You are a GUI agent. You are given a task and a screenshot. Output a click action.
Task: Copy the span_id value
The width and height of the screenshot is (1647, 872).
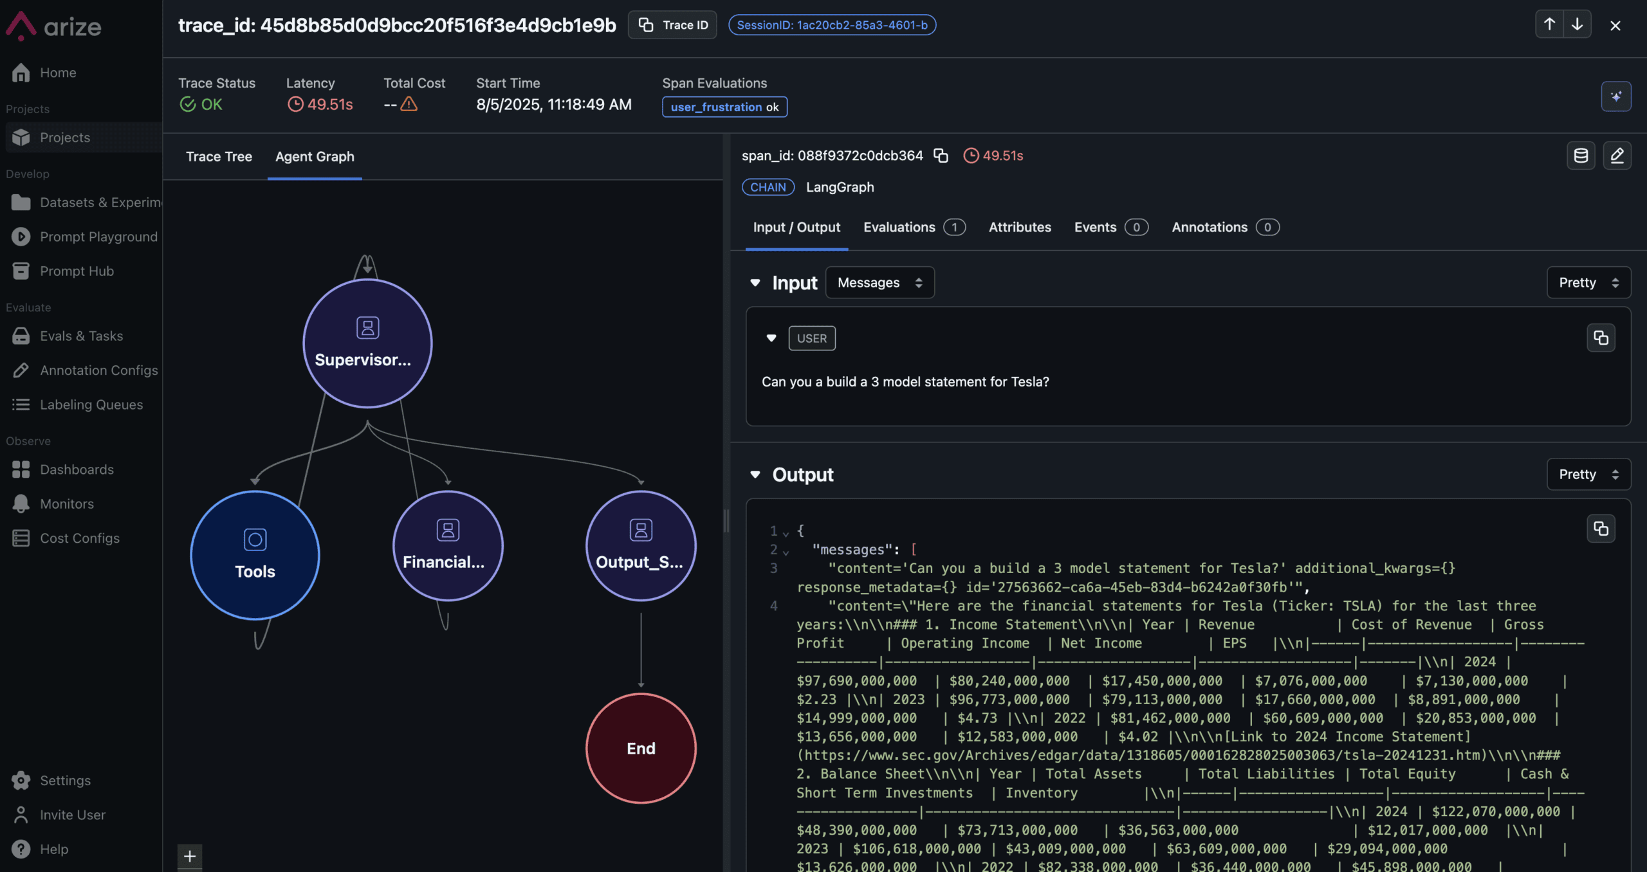941,156
